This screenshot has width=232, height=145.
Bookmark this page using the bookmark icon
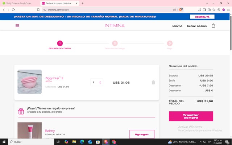click(x=38, y=10)
